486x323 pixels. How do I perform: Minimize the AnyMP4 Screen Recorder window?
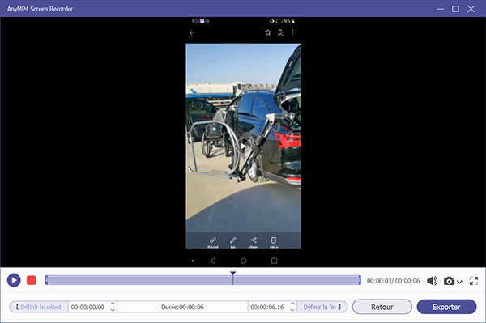pos(440,9)
